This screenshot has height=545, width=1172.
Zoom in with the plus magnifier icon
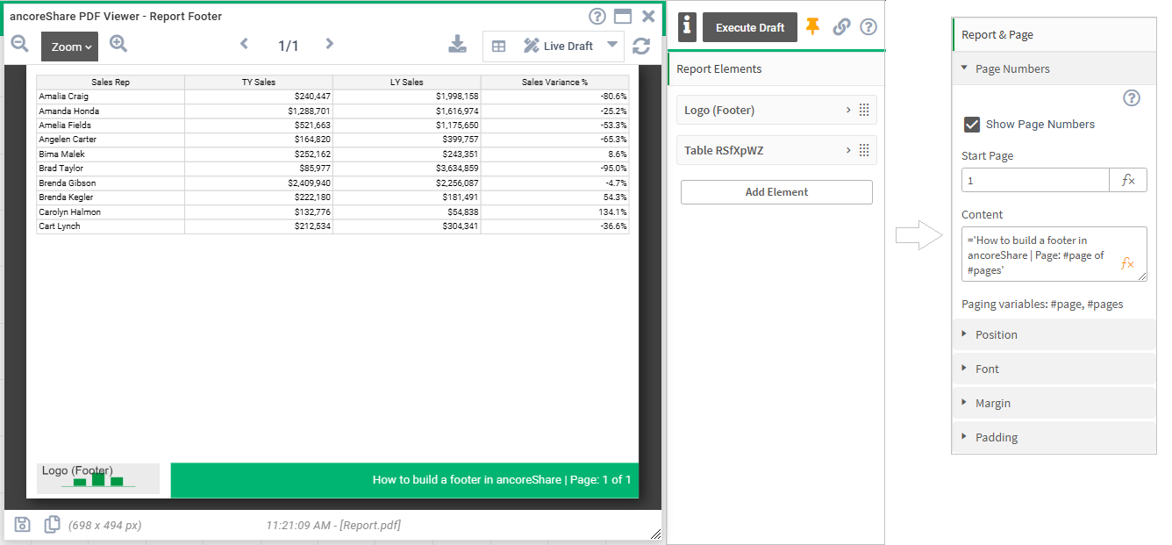point(118,45)
